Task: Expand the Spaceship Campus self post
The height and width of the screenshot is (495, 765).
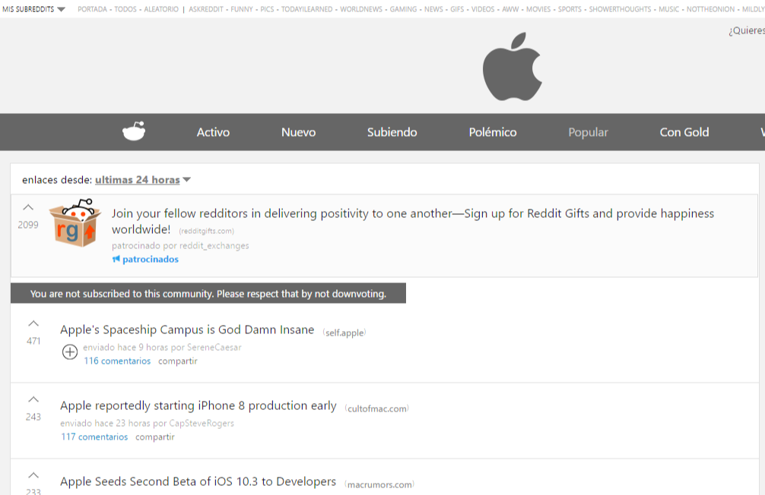Action: (70, 352)
